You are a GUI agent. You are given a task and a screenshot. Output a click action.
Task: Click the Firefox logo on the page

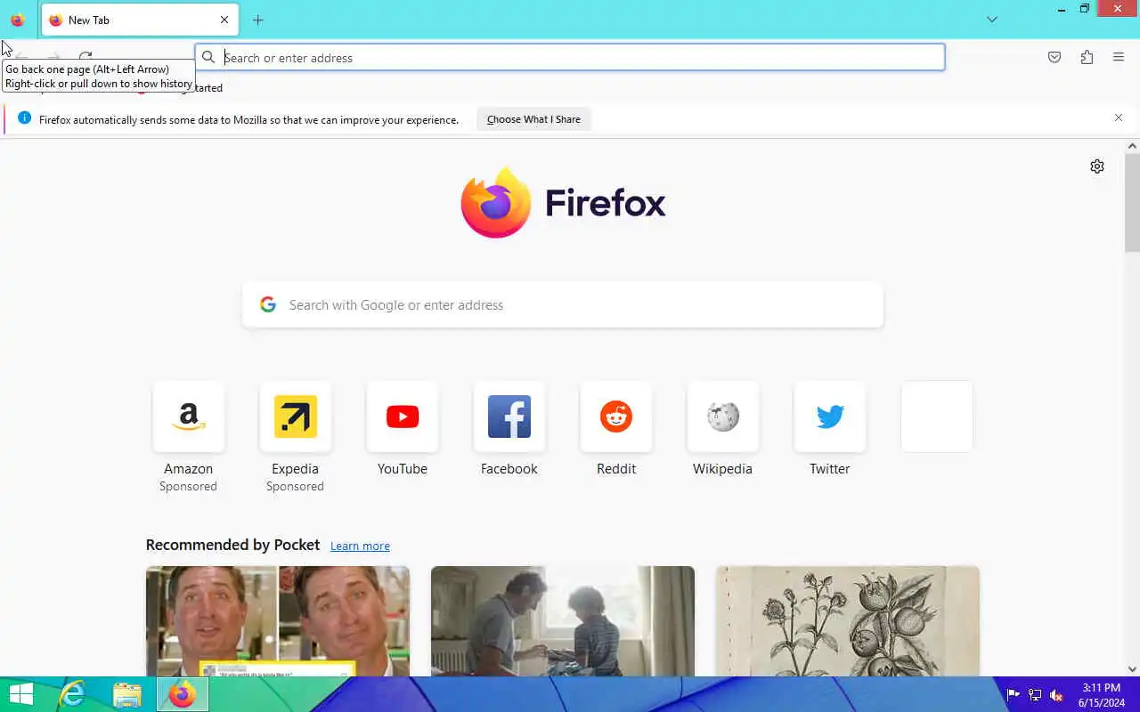point(563,202)
